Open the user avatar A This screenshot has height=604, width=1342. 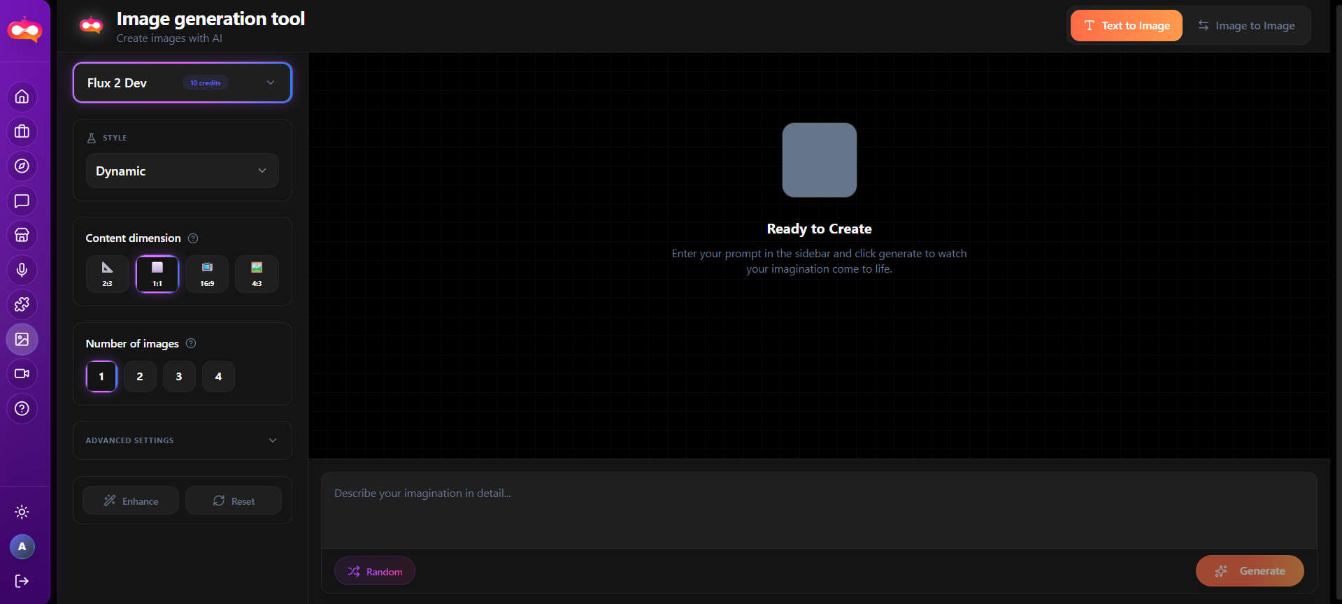pyautogui.click(x=22, y=547)
